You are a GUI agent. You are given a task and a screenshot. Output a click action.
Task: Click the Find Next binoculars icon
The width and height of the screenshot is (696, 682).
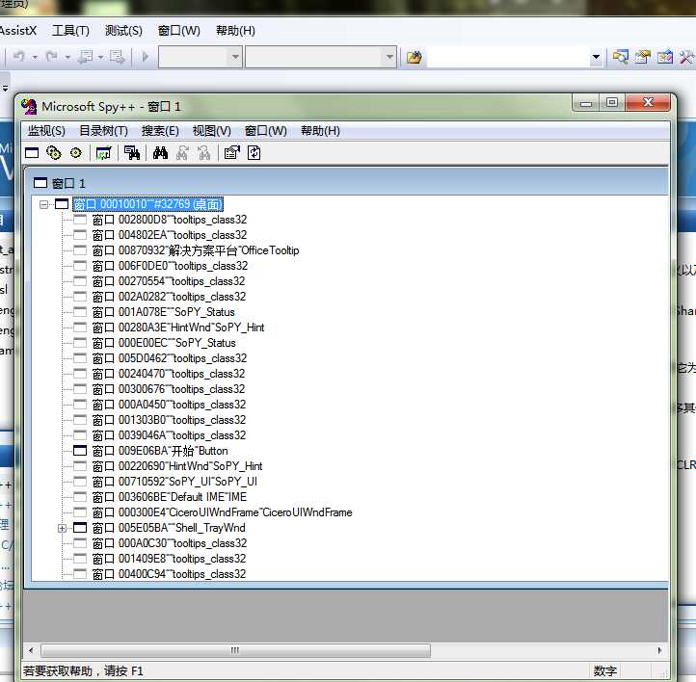(182, 153)
